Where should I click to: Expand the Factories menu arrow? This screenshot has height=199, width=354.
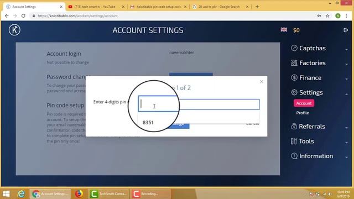coord(346,64)
